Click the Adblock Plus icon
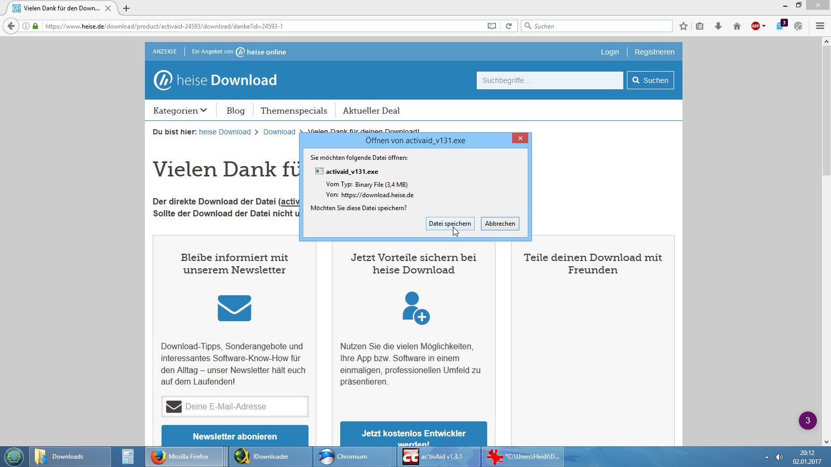 (x=756, y=26)
